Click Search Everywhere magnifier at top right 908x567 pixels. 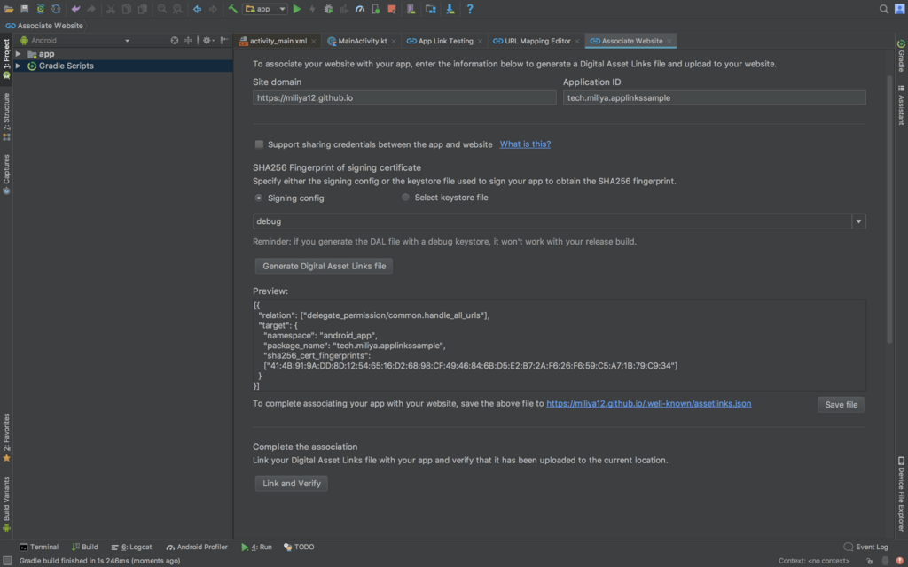[x=884, y=9]
